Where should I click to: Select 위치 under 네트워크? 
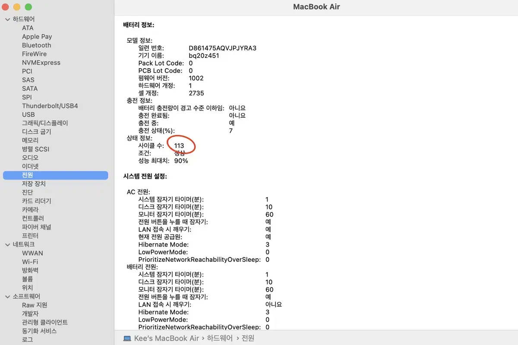pos(27,288)
